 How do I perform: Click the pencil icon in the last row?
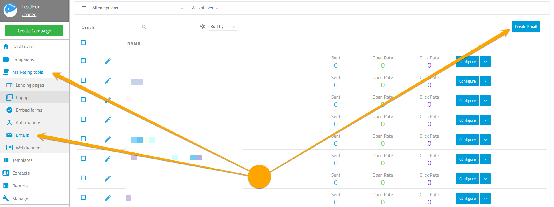tap(108, 198)
